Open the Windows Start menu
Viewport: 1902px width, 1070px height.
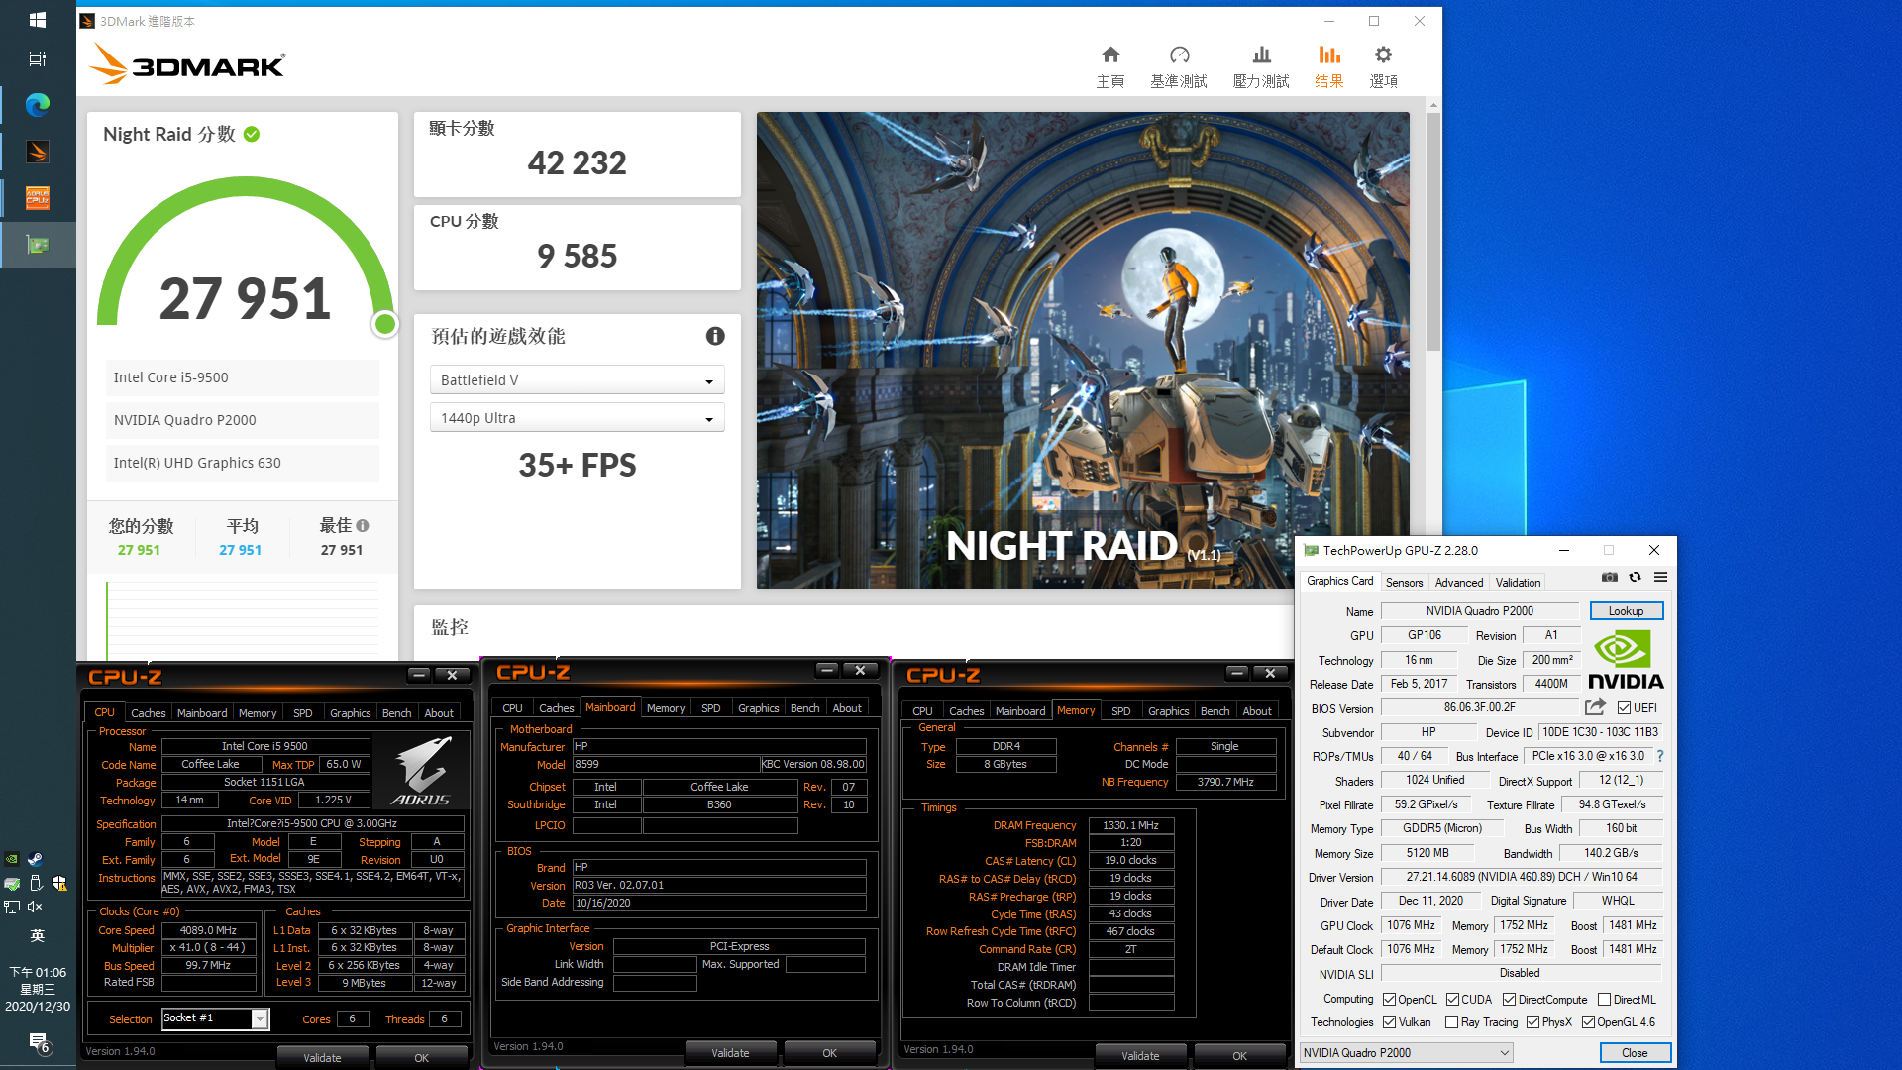(38, 20)
